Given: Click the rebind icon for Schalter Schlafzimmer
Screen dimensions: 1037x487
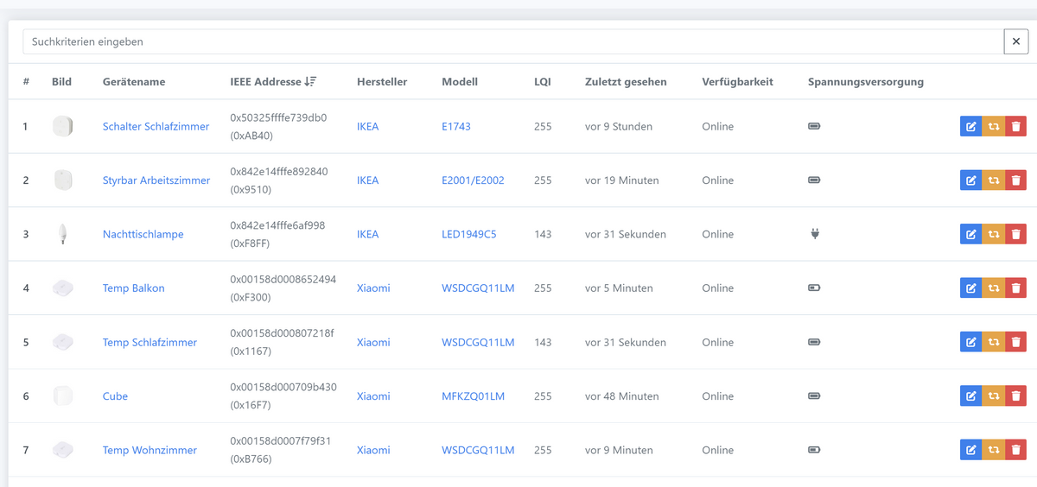Looking at the screenshot, I should [993, 127].
